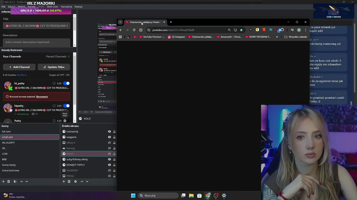Image resolution: width=357 pixels, height=200 pixels.
Task: Click the Add Channel button
Action: tap(19, 67)
